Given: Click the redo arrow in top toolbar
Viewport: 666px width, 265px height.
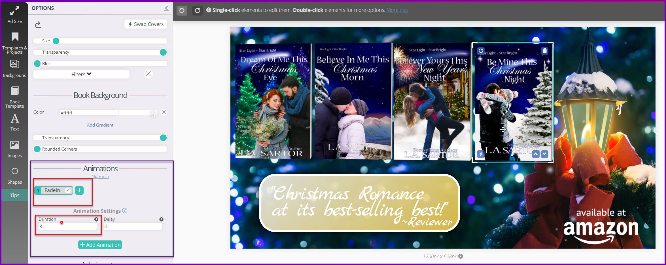Looking at the screenshot, I should tap(197, 10).
